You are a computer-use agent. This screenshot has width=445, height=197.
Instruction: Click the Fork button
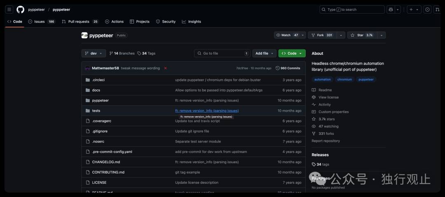click(322, 35)
